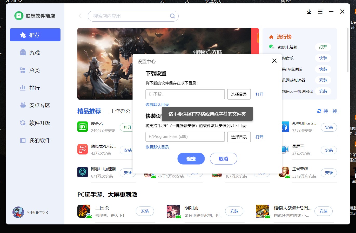
Task: Click 选择目录 for the quick-install directory
Action: pyautogui.click(x=239, y=137)
